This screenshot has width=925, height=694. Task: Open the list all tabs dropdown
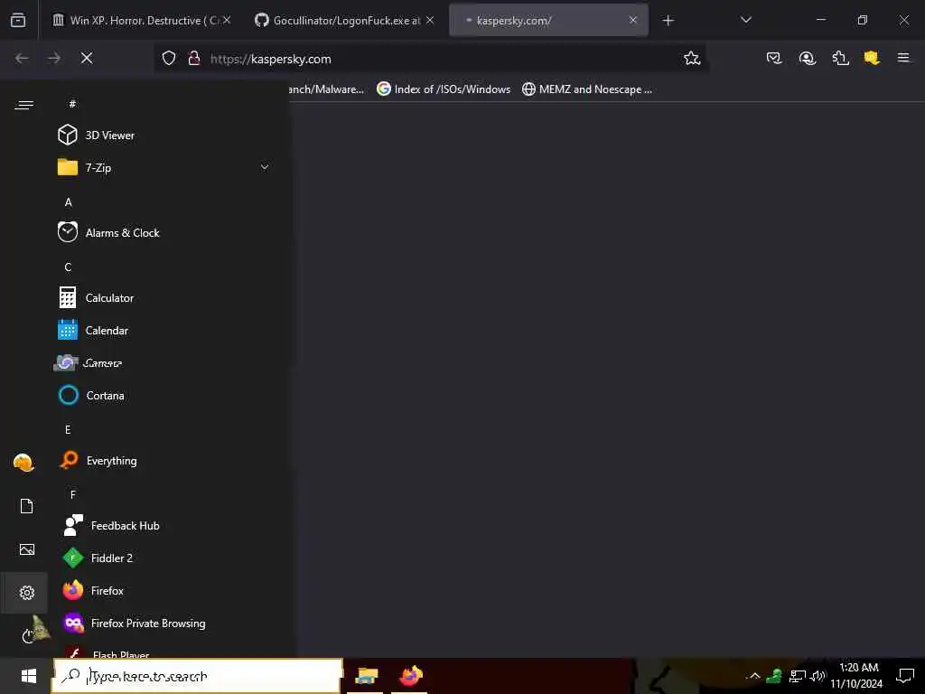point(745,20)
